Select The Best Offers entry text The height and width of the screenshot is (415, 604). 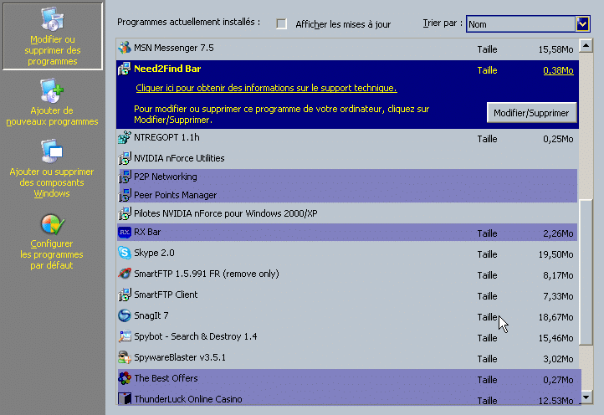pyautogui.click(x=166, y=378)
